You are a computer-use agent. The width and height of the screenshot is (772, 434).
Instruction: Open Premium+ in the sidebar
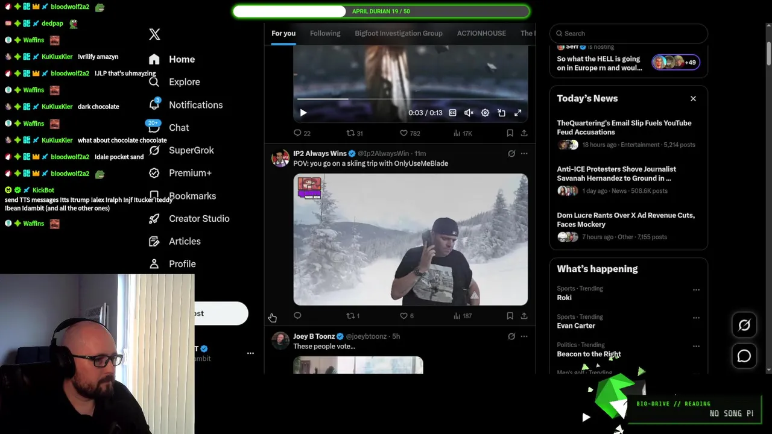coord(180,173)
